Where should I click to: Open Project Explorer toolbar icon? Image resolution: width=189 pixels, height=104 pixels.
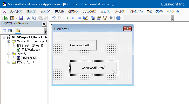point(93,18)
